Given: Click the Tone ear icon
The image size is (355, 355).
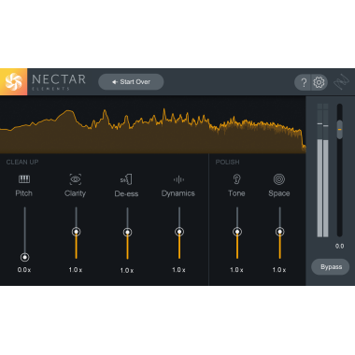Looking at the screenshot, I should coord(237,179).
